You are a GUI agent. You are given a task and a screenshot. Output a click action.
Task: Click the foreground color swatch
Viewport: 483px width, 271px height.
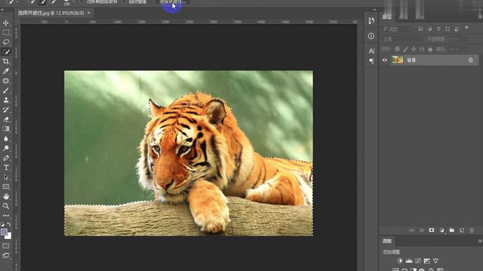pos(4,231)
